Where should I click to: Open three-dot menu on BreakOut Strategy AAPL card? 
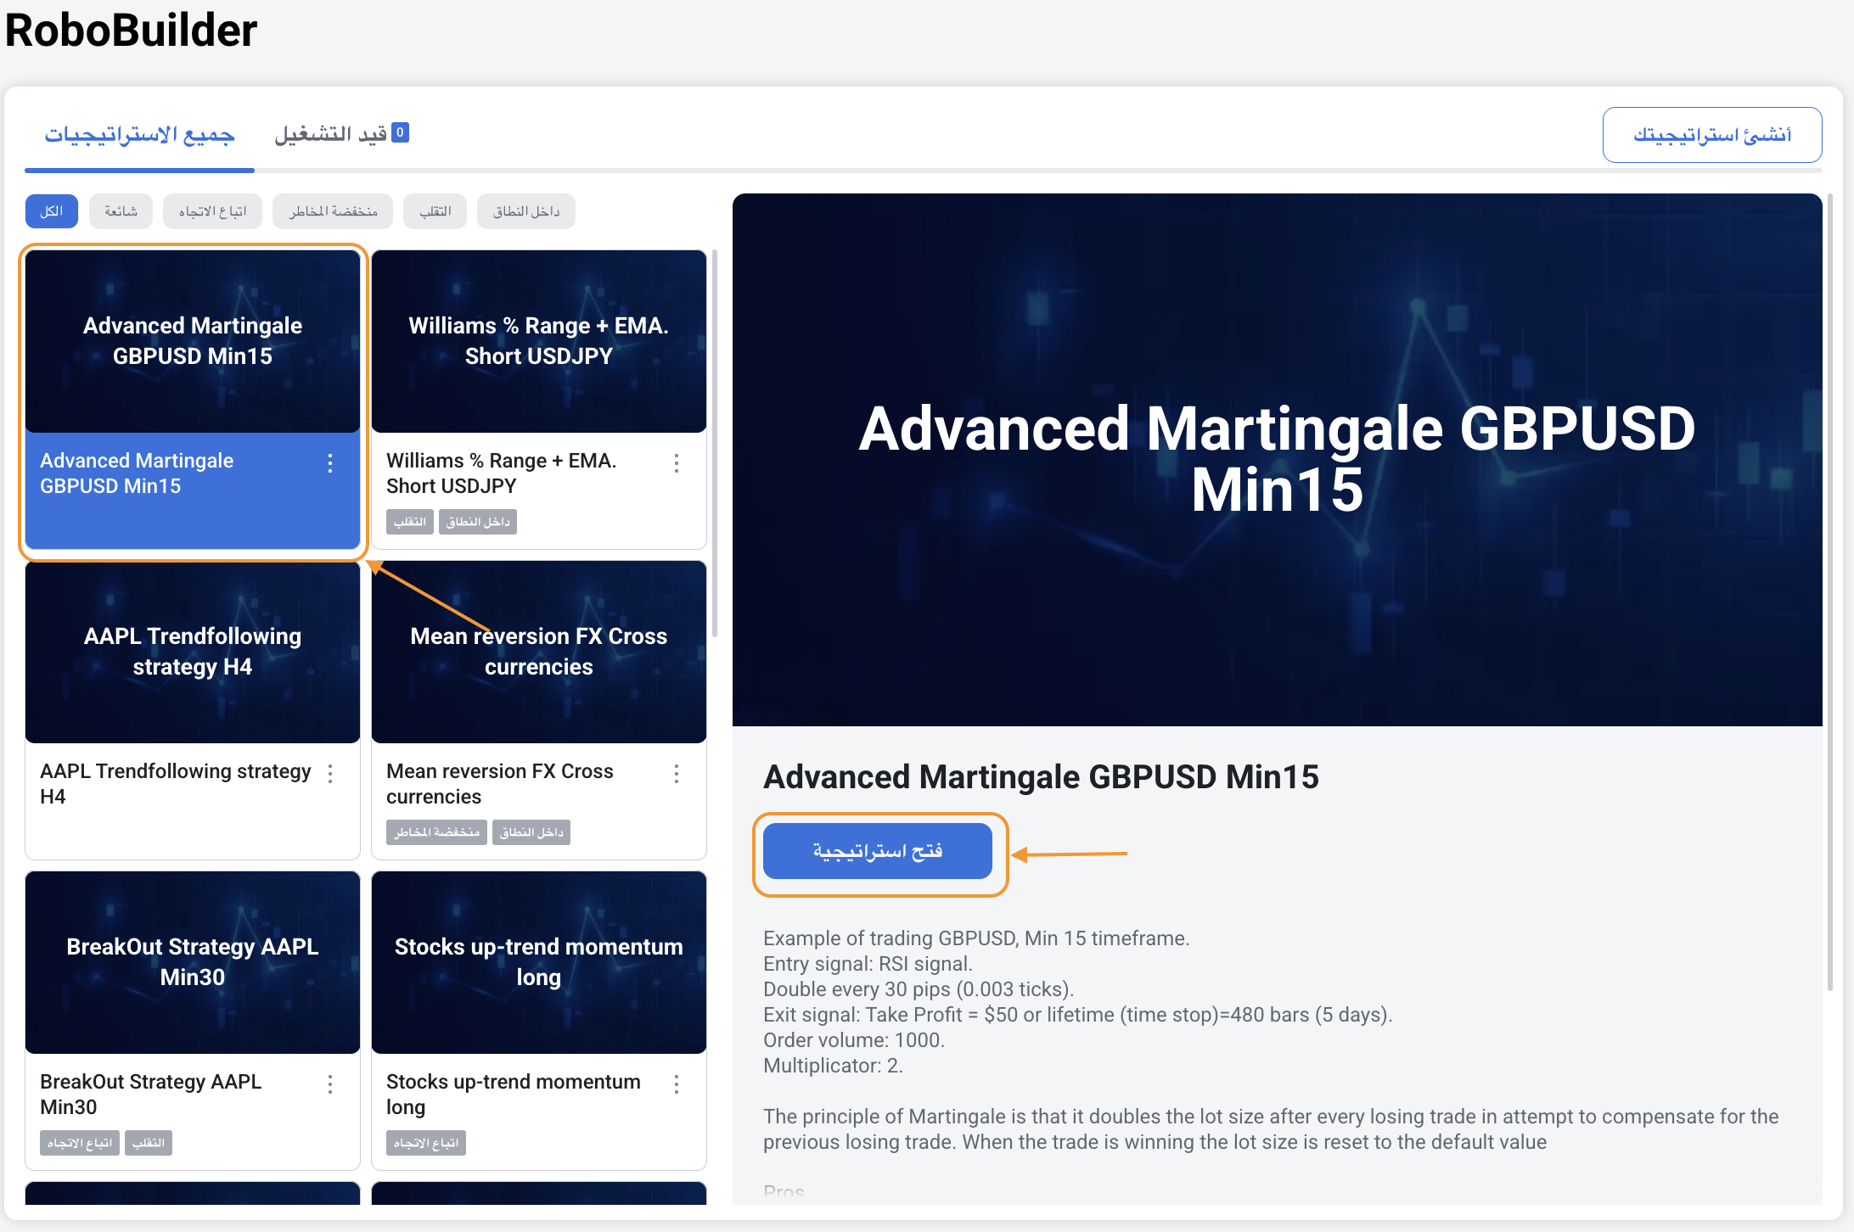pos(330,1084)
